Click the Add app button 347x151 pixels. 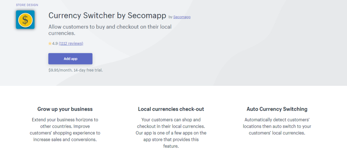point(70,59)
